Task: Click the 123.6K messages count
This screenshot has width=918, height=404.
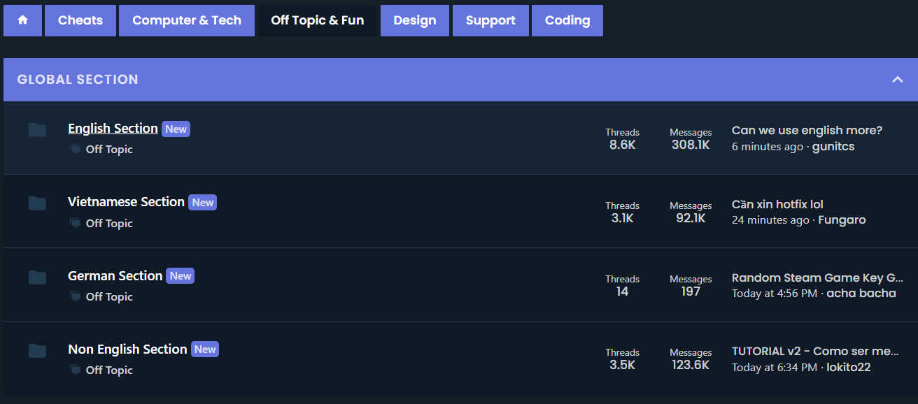Action: click(691, 365)
